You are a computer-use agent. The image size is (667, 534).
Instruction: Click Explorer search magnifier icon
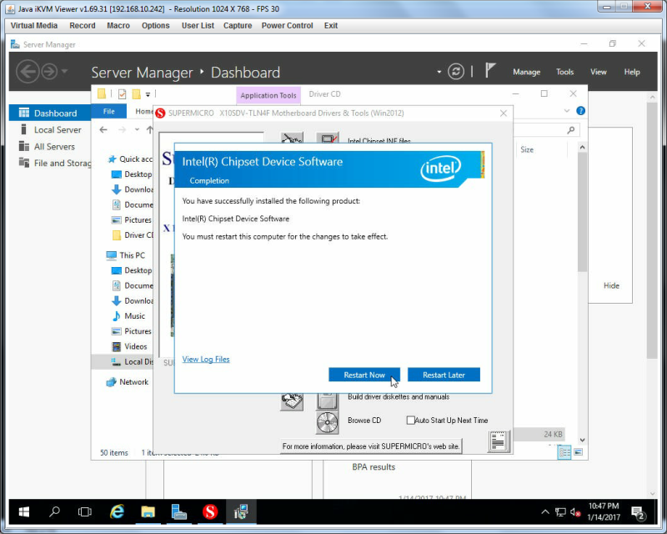click(570, 130)
